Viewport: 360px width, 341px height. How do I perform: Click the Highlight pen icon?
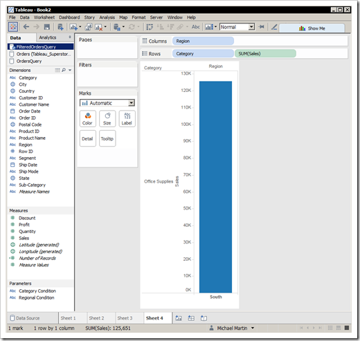[x=274, y=27]
